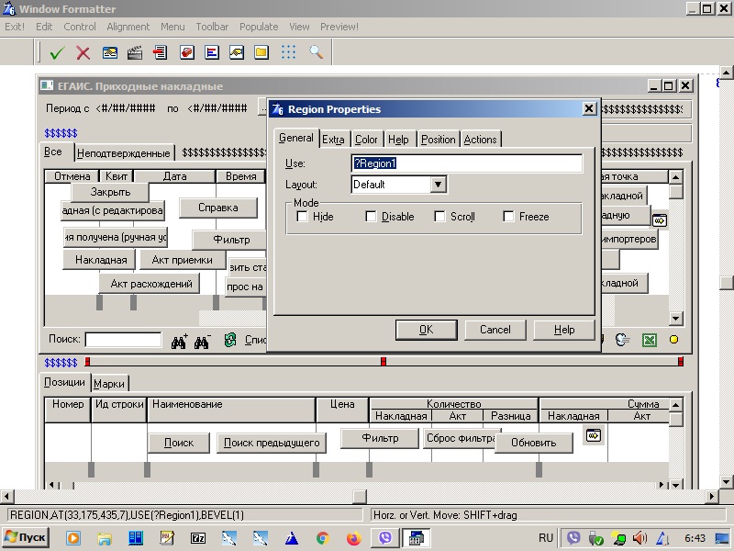Click the yellow folder icon in the toolbar
Viewport: 734px width, 551px height.
point(261,52)
